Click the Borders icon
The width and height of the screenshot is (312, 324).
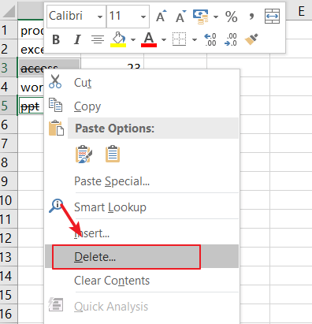(179, 39)
